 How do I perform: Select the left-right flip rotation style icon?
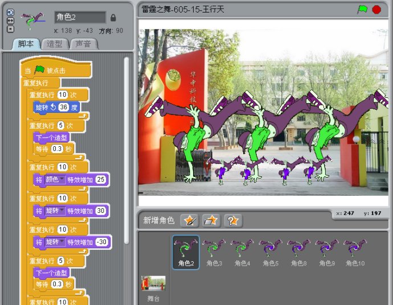10,21
